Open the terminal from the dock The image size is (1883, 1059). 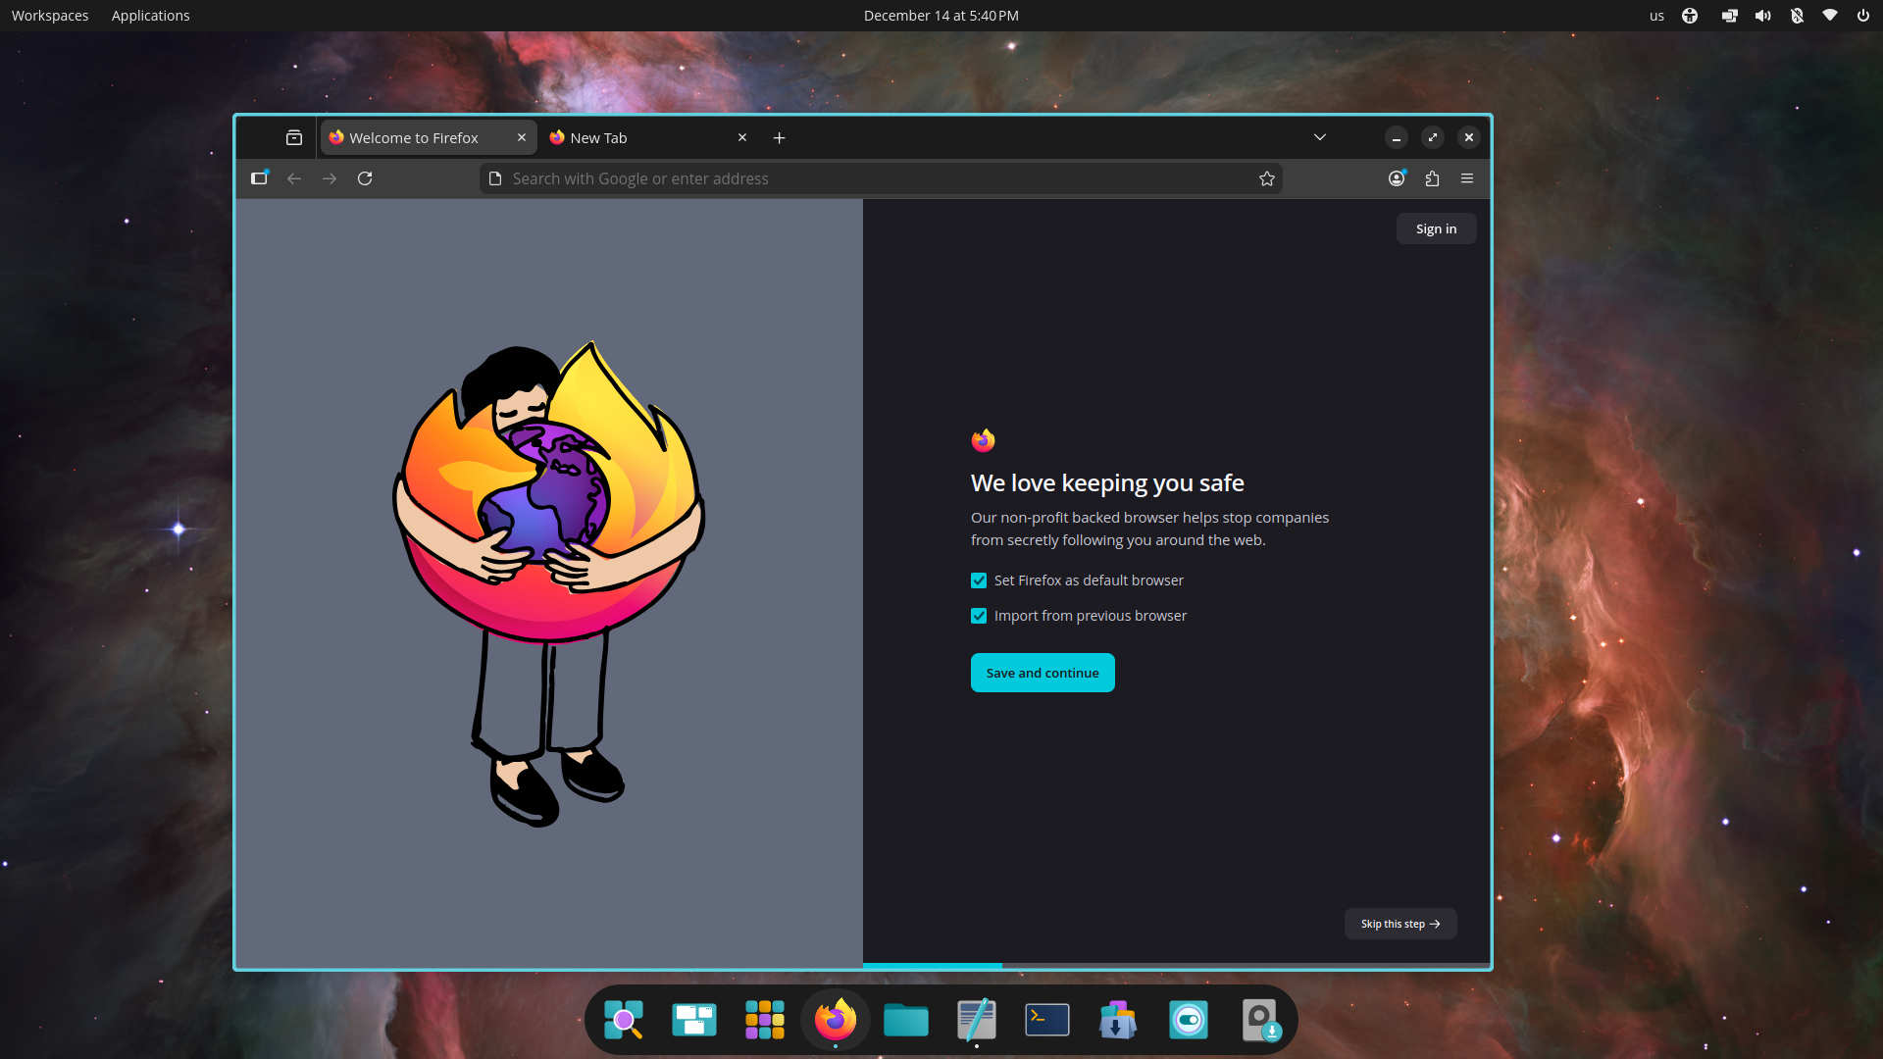point(1046,1020)
